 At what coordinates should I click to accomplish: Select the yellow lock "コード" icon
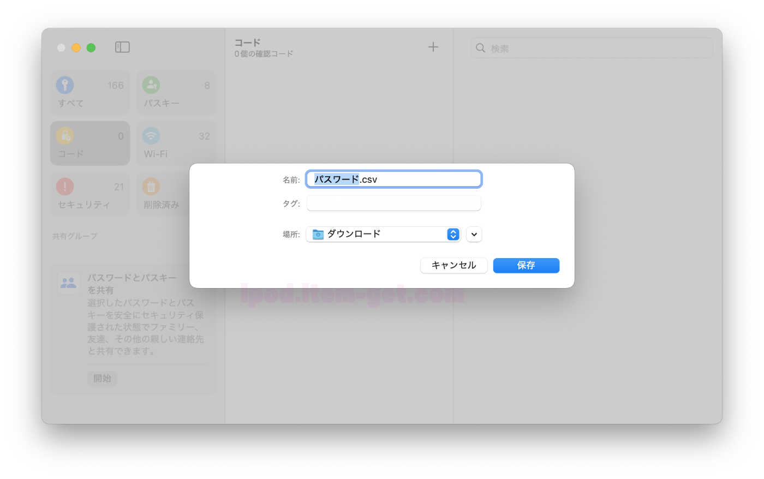coord(65,136)
